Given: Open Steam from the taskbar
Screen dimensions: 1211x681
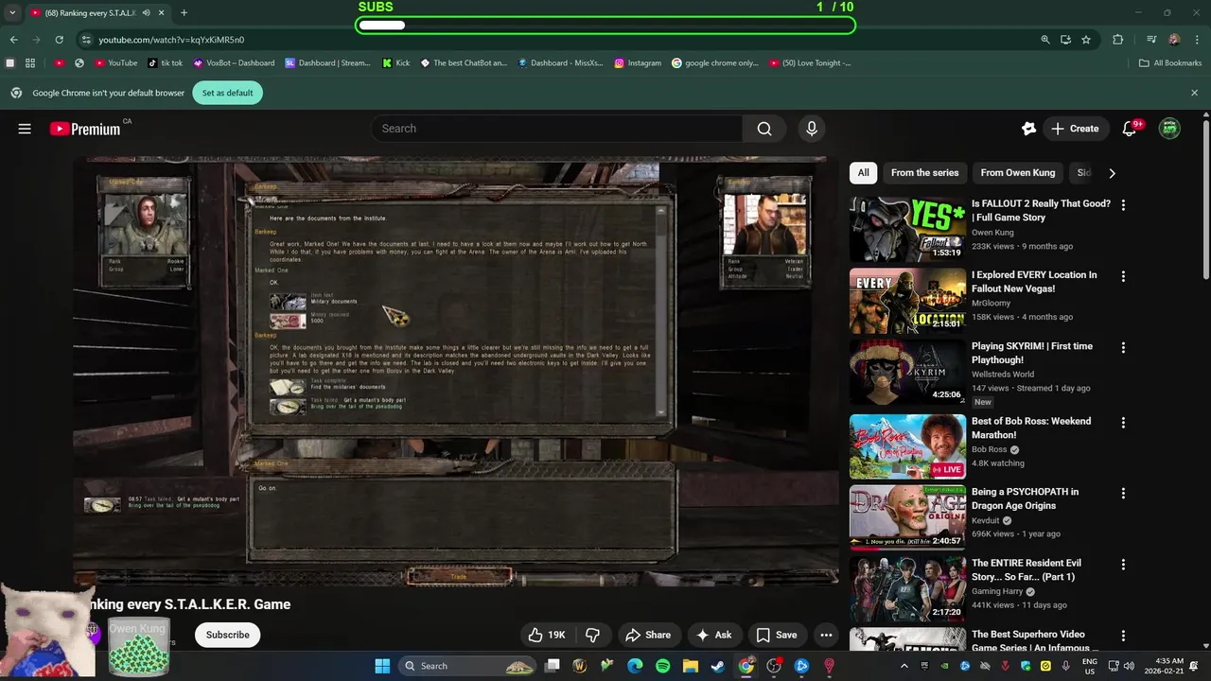Looking at the screenshot, I should pyautogui.click(x=718, y=666).
